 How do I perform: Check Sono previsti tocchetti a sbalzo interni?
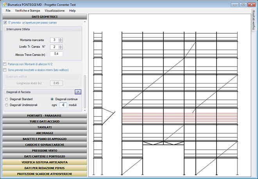point(5,70)
